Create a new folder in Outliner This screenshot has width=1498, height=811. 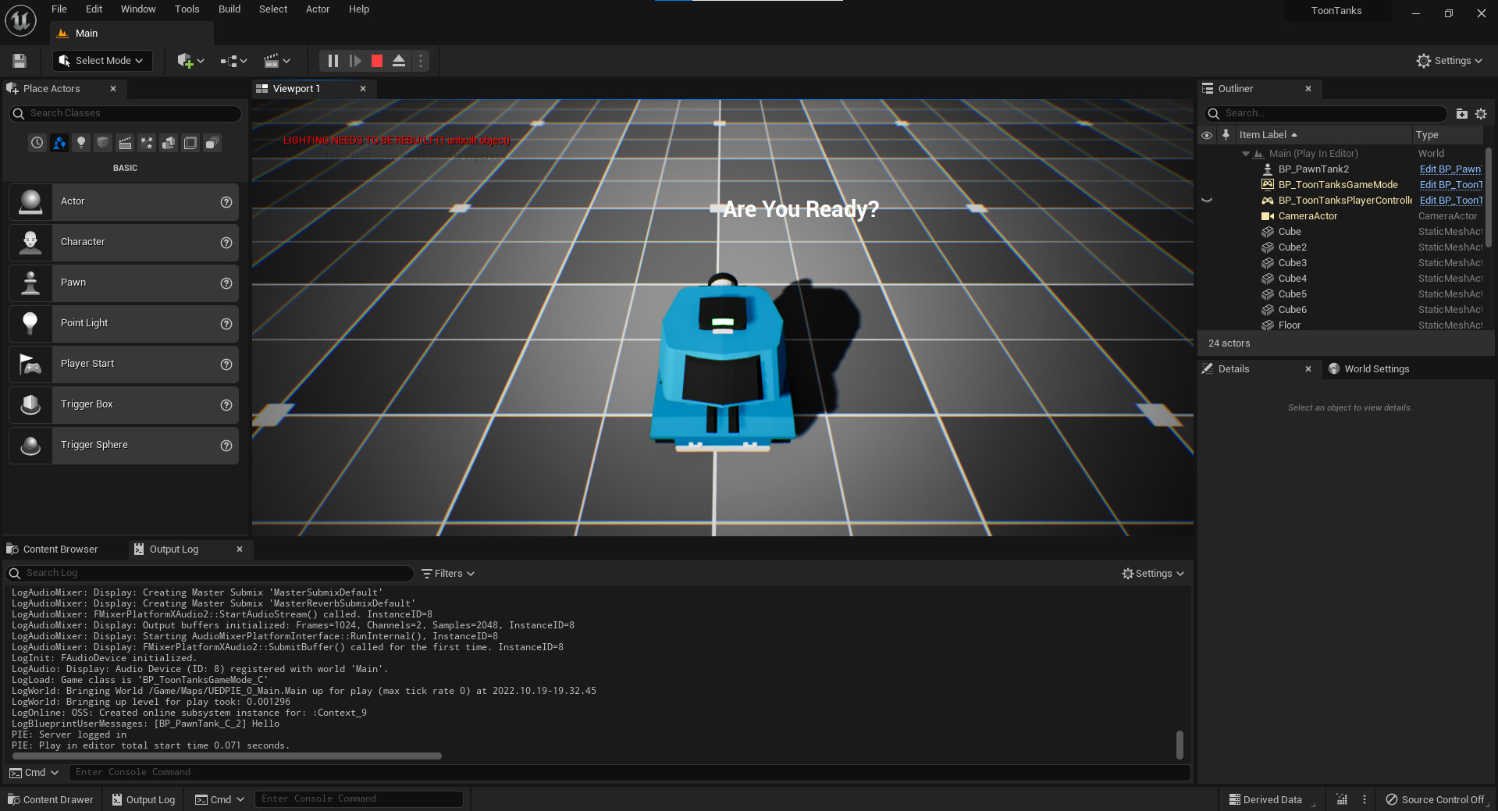(x=1461, y=114)
